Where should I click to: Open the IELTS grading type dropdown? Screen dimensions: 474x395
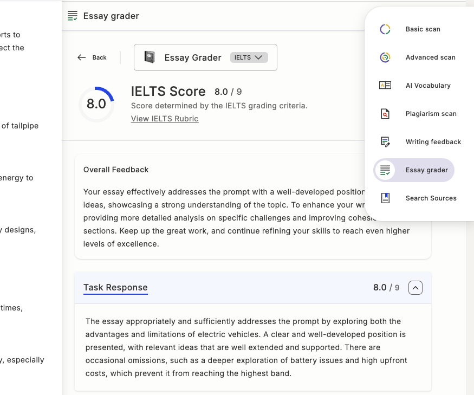[249, 57]
